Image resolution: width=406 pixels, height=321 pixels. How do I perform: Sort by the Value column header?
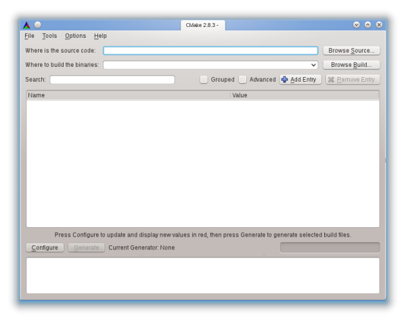click(304, 95)
